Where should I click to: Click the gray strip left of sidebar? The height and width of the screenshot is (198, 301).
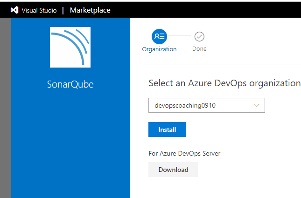coord(5,107)
